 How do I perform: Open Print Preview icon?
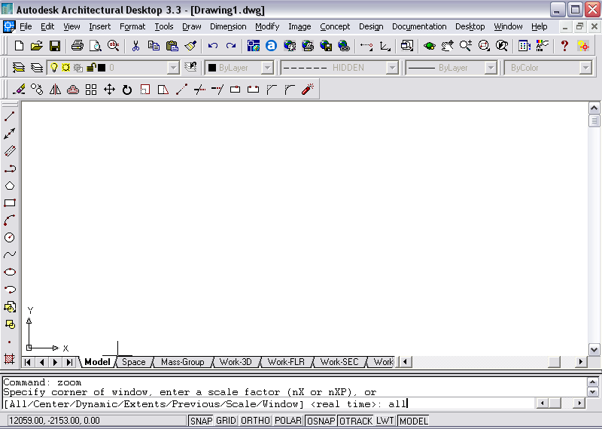[96, 46]
